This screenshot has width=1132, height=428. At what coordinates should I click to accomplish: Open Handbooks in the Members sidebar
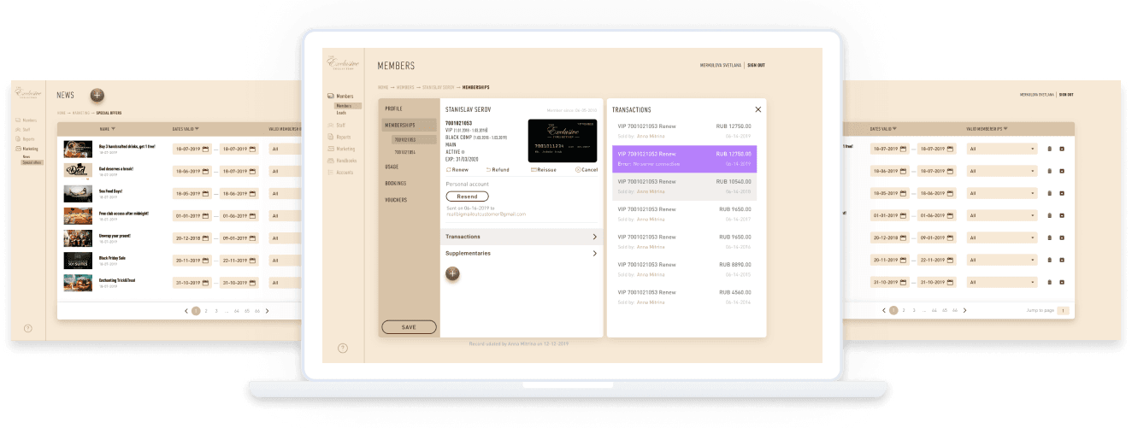346,161
